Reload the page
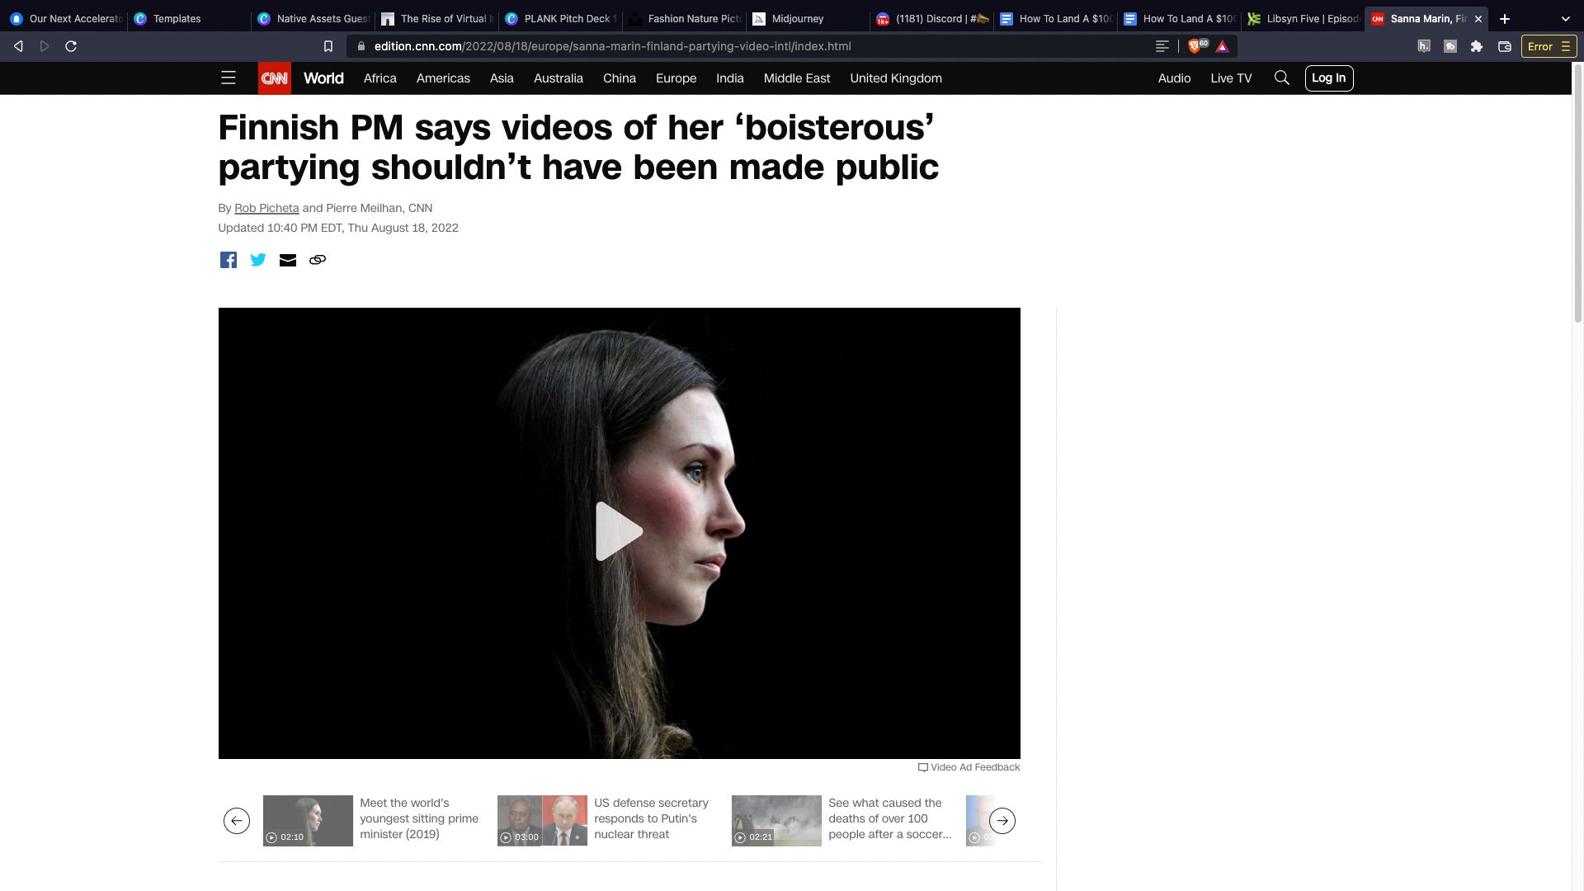 [x=71, y=46]
